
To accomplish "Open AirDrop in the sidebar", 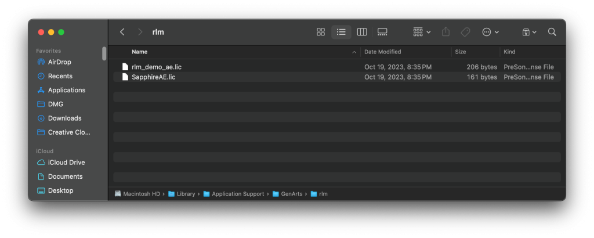I will point(59,62).
